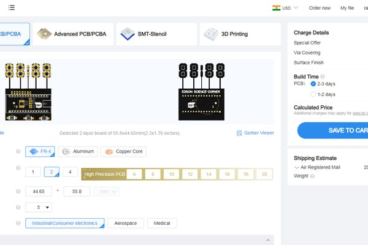The height and width of the screenshot is (245, 368).
Task: Open the Gerber Viewer link
Action: tap(259, 133)
